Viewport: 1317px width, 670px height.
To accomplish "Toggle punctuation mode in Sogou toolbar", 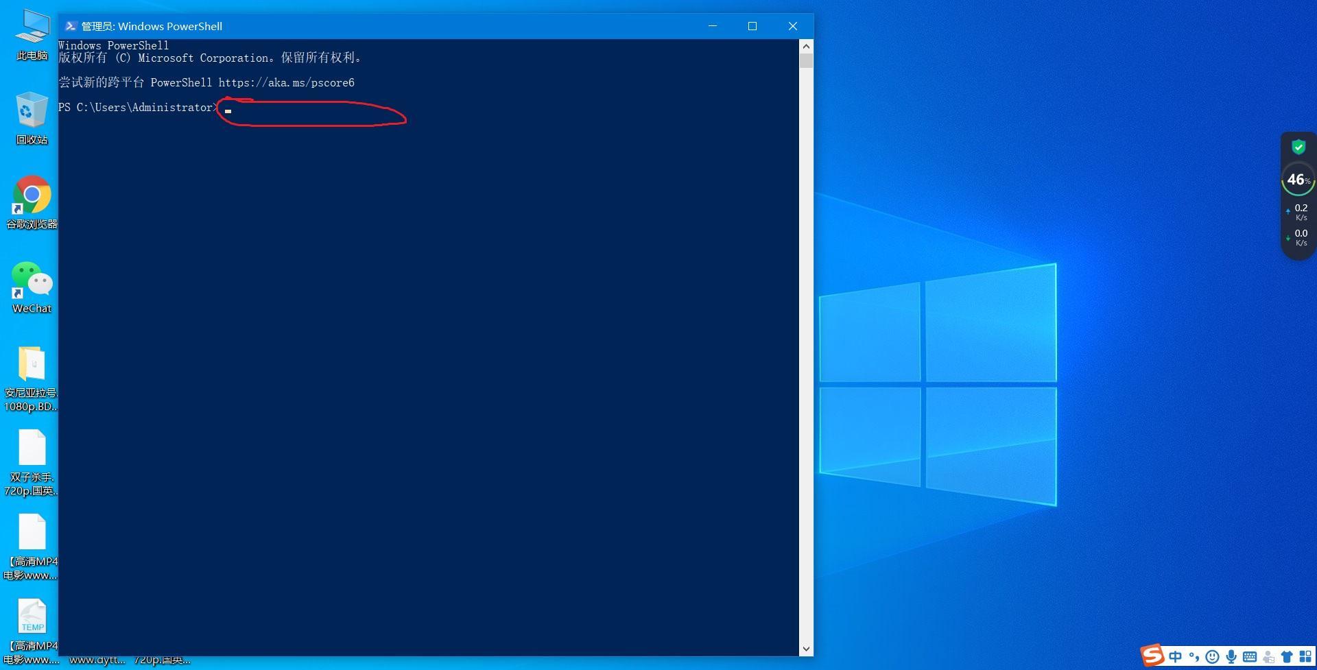I will 1194,657.
